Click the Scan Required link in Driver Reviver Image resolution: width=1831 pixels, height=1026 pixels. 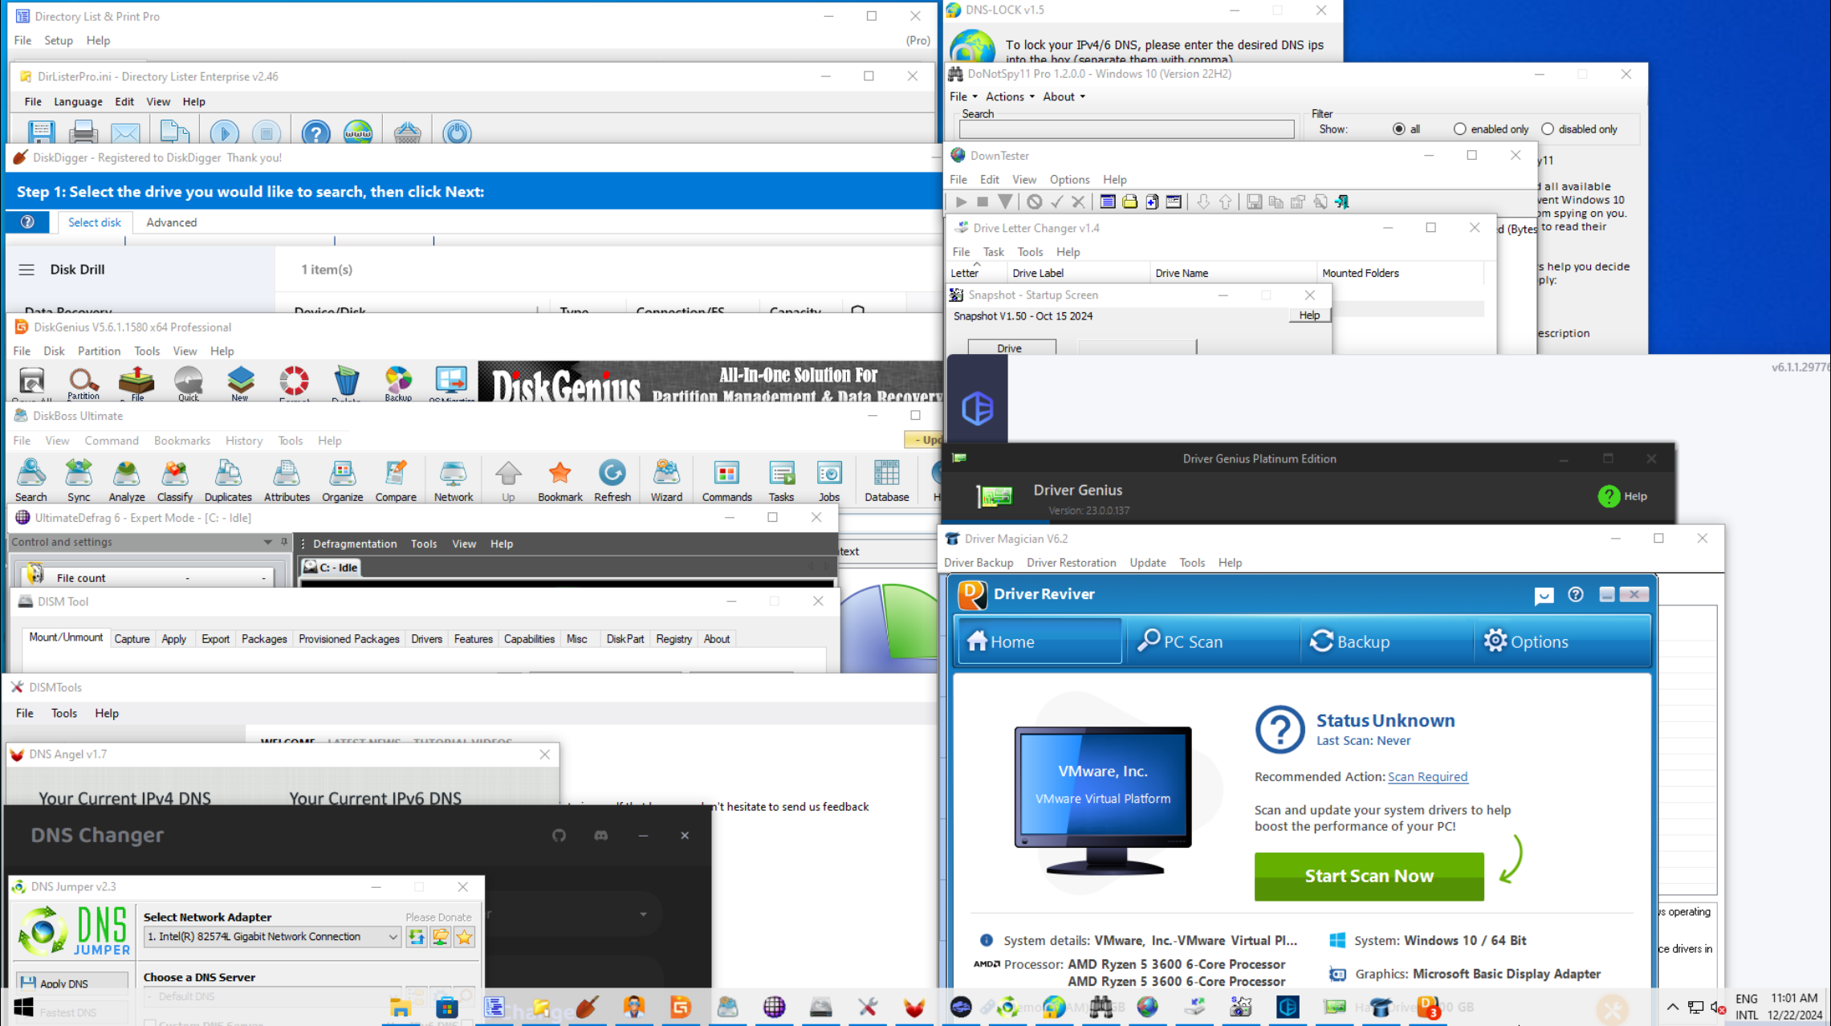coord(1427,776)
